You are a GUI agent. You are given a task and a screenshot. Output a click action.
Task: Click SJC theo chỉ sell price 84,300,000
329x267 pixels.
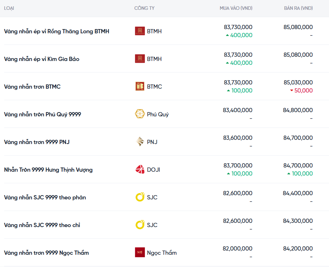click(x=298, y=221)
